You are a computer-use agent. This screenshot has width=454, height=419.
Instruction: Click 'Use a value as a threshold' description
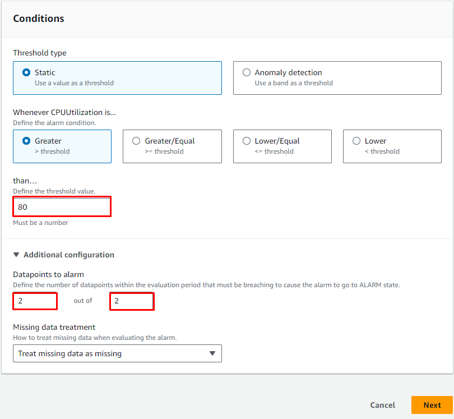(74, 83)
